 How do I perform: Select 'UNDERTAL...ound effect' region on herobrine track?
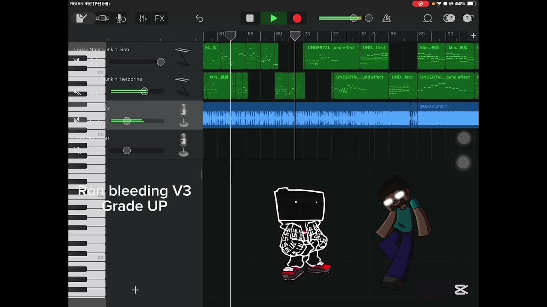click(x=445, y=86)
